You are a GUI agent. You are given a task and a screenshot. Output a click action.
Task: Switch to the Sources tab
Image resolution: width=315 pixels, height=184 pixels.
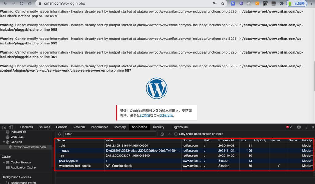click(x=44, y=127)
